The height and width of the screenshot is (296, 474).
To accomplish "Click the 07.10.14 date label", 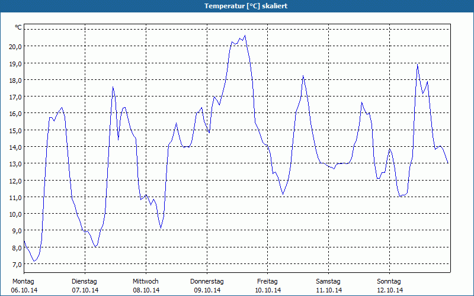I will tap(85, 290).
